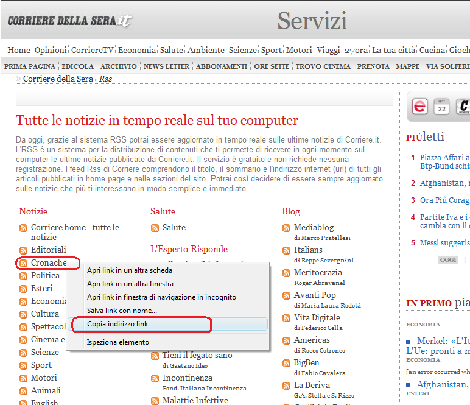Image resolution: width=470 pixels, height=405 pixels.
Task: Click the RSS icon next to La Deriva
Action: (x=287, y=386)
